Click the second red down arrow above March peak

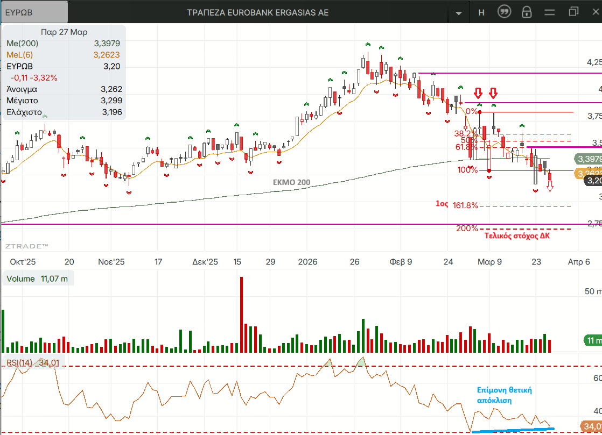(493, 92)
